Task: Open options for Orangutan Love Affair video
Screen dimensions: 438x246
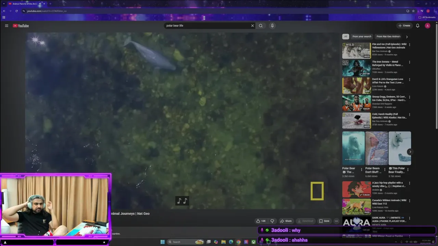Action: click(x=410, y=80)
